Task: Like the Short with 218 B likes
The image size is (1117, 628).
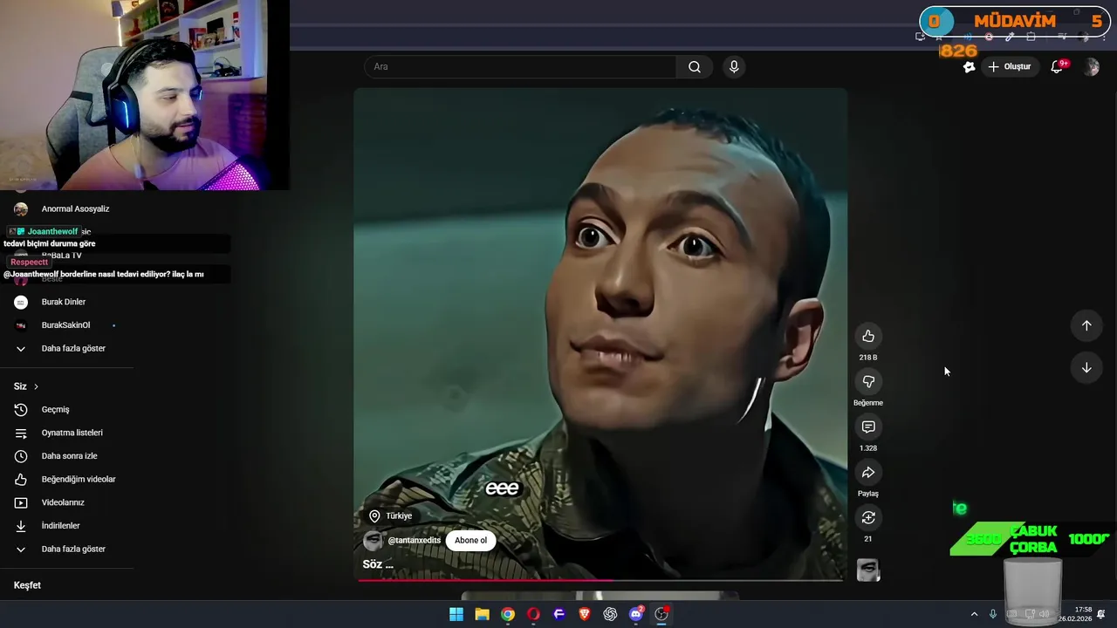Action: [868, 337]
